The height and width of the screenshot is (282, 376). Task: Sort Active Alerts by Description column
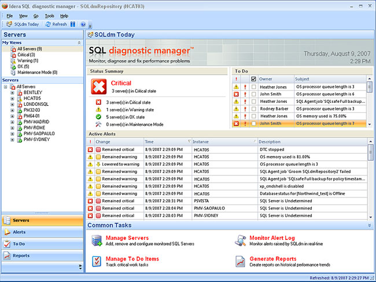click(x=312, y=142)
